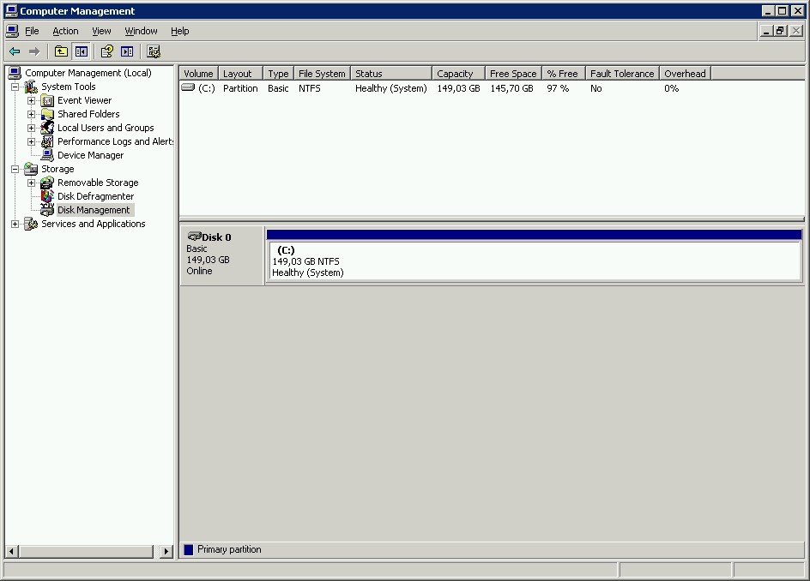This screenshot has height=581, width=810.
Task: Toggle the Show/Hide Console Tree icon
Action: click(x=82, y=51)
